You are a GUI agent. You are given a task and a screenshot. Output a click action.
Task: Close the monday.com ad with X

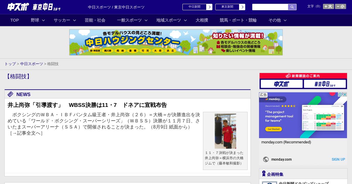click(345, 94)
